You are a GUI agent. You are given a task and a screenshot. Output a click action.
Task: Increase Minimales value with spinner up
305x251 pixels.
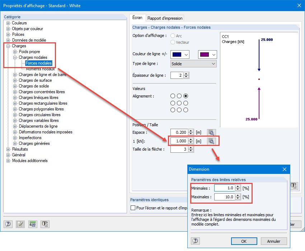[238, 186]
